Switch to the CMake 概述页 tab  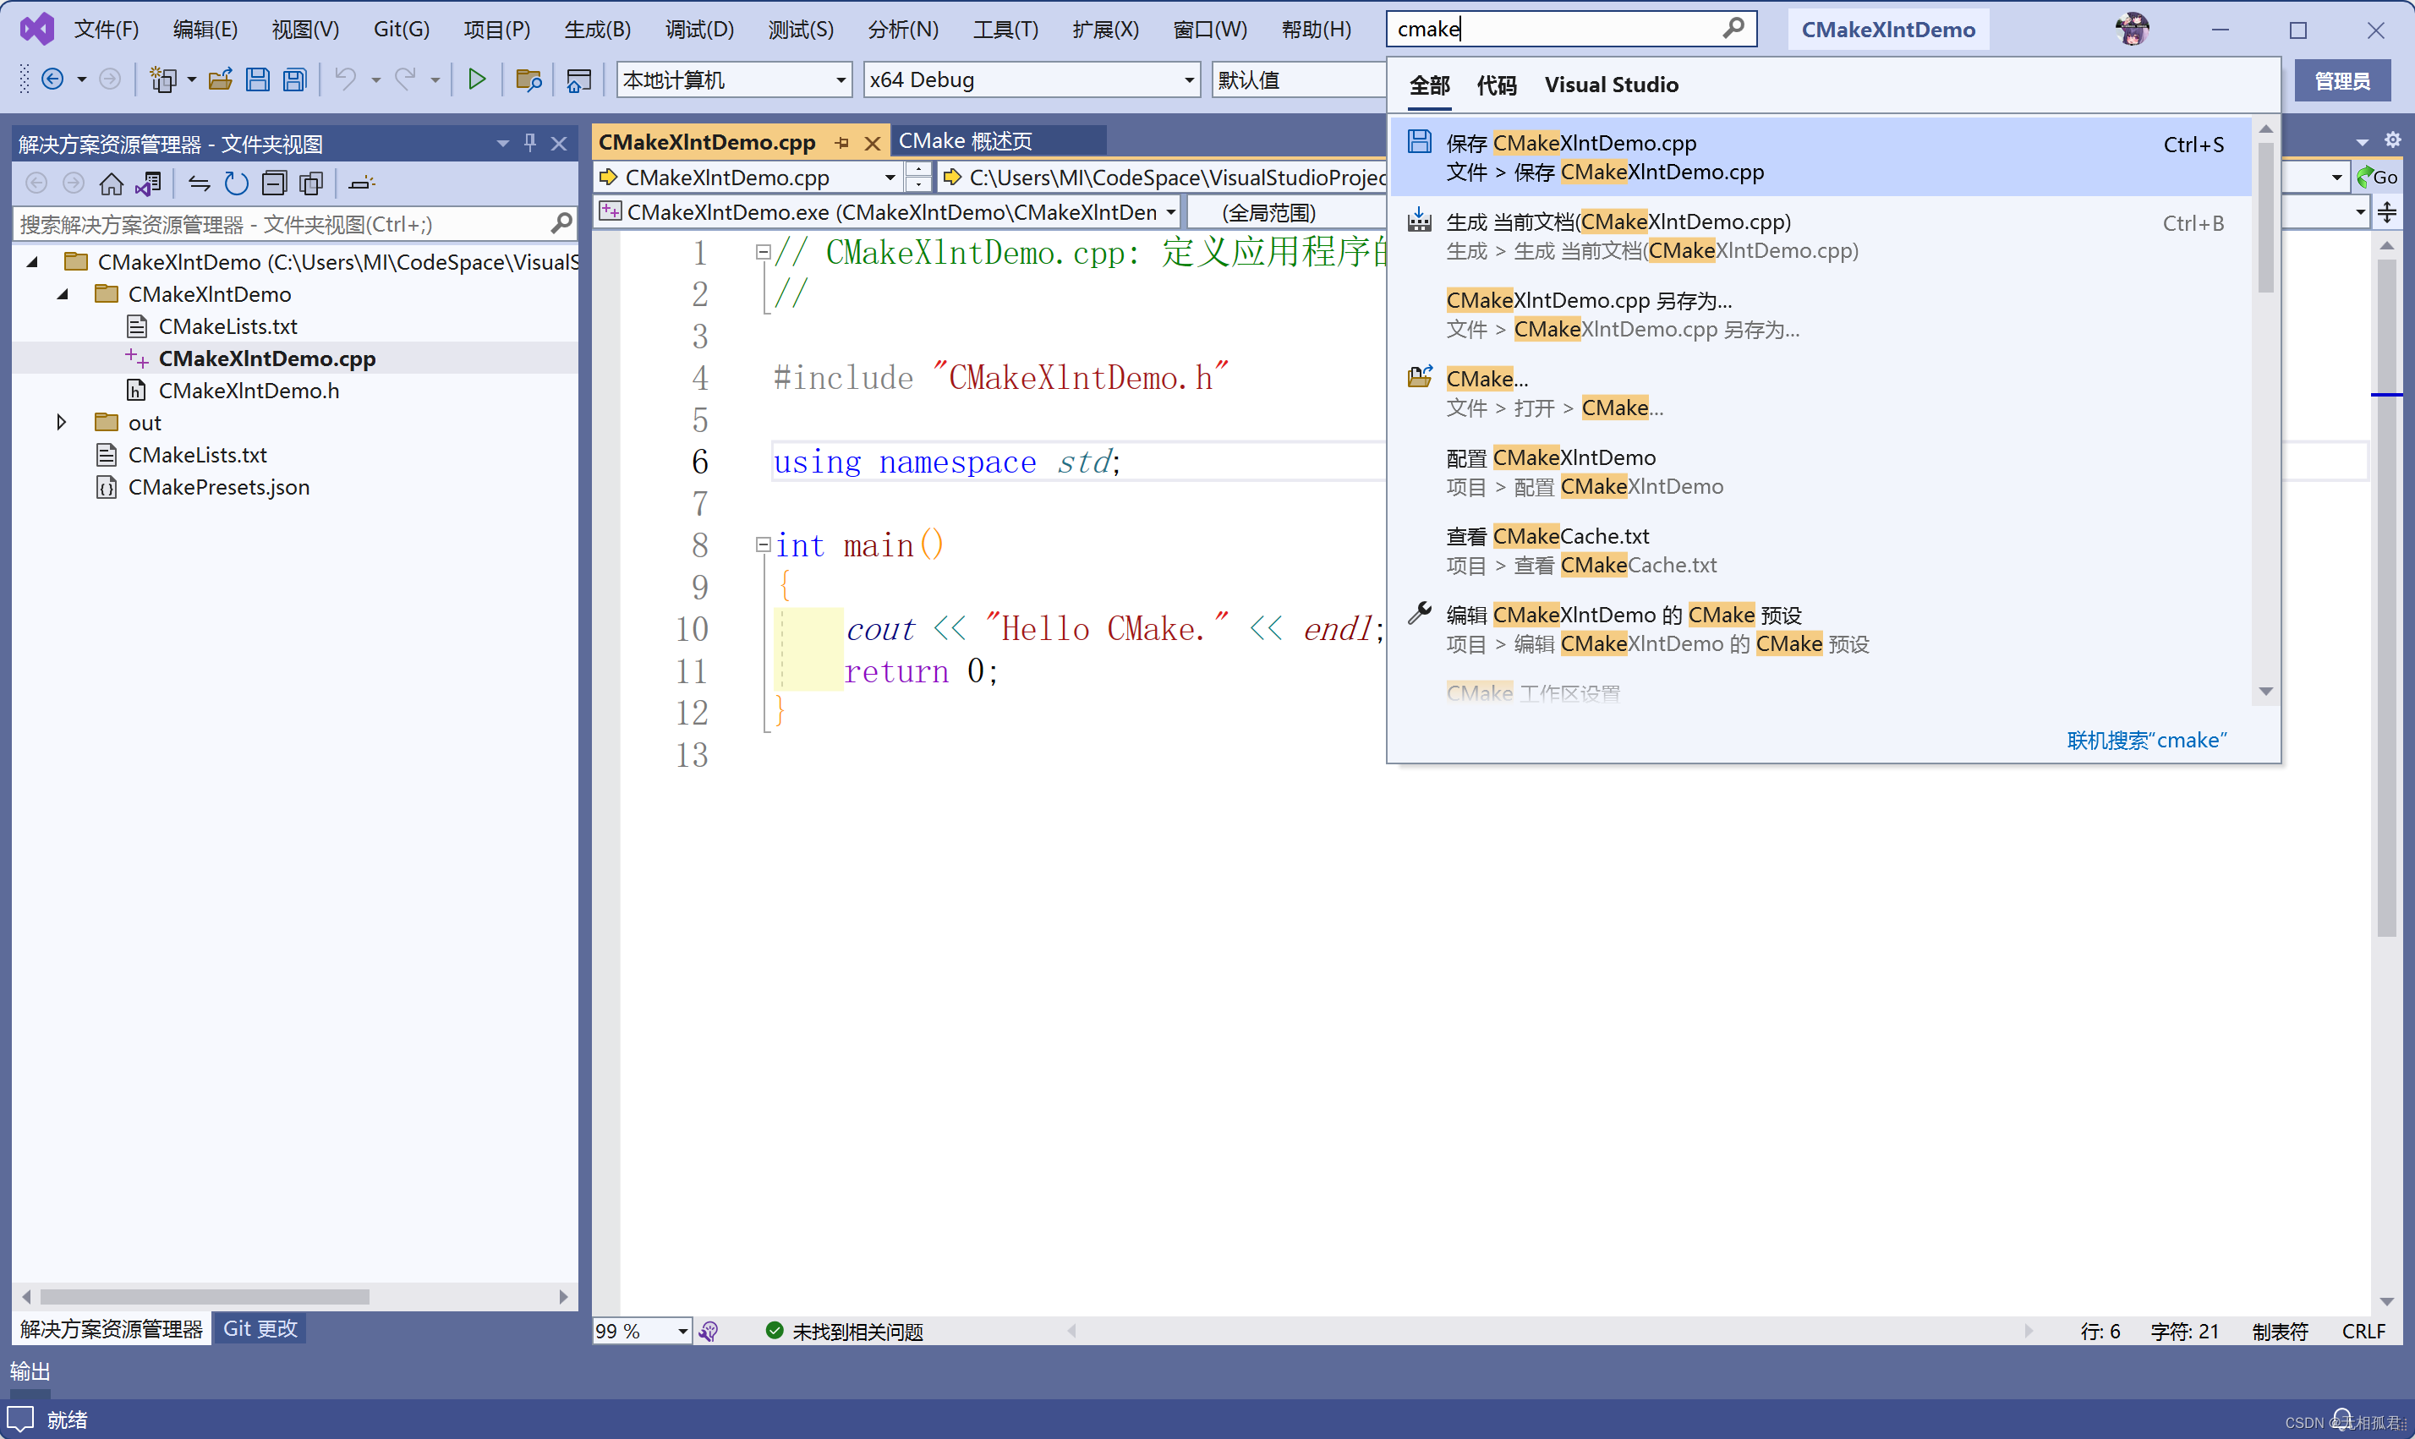click(x=966, y=141)
